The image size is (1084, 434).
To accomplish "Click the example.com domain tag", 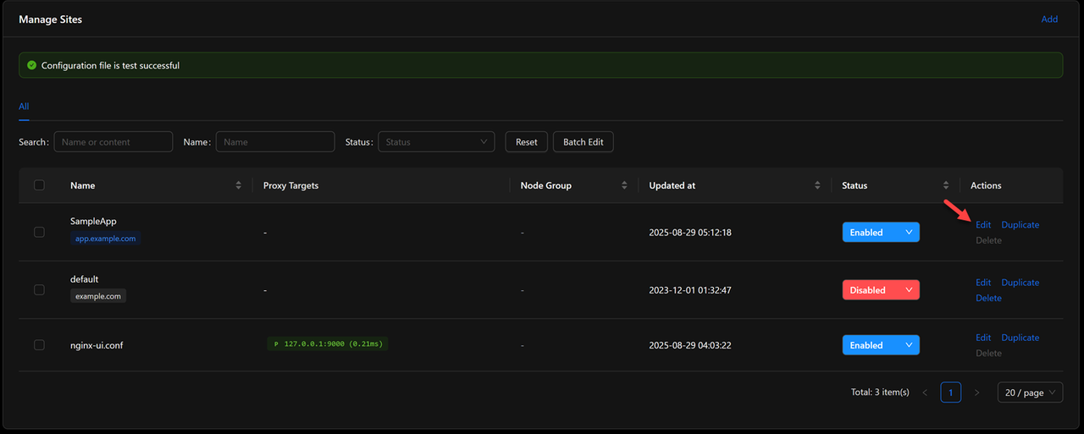I will [98, 296].
